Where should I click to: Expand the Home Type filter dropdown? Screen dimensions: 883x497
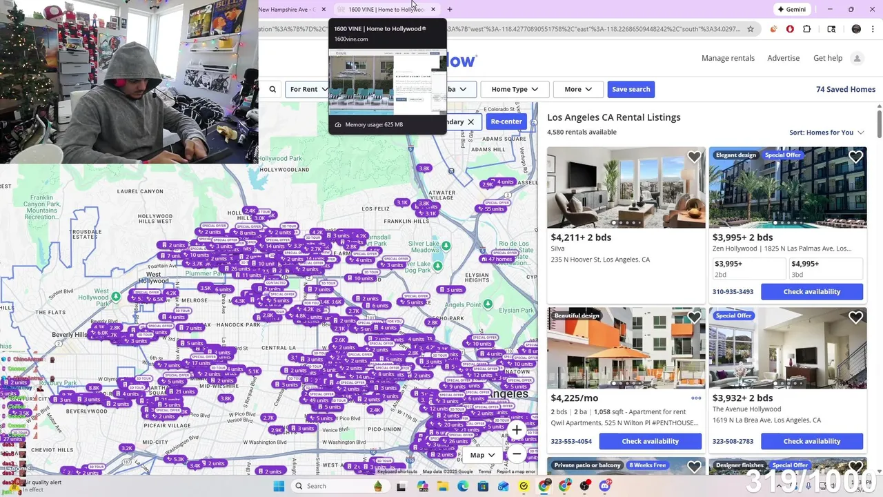click(x=515, y=89)
